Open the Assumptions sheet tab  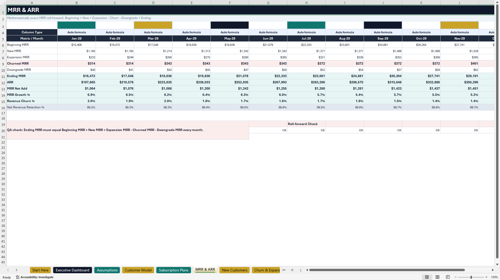107,270
